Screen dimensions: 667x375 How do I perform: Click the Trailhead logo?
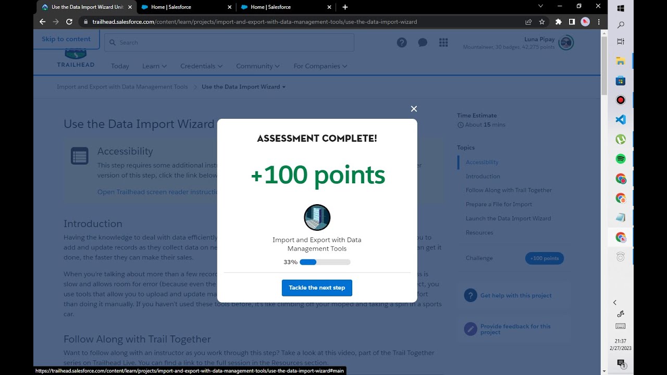[x=76, y=58]
